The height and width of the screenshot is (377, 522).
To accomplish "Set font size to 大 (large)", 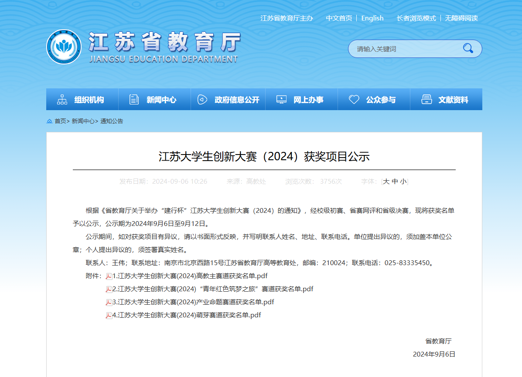I will 386,182.
